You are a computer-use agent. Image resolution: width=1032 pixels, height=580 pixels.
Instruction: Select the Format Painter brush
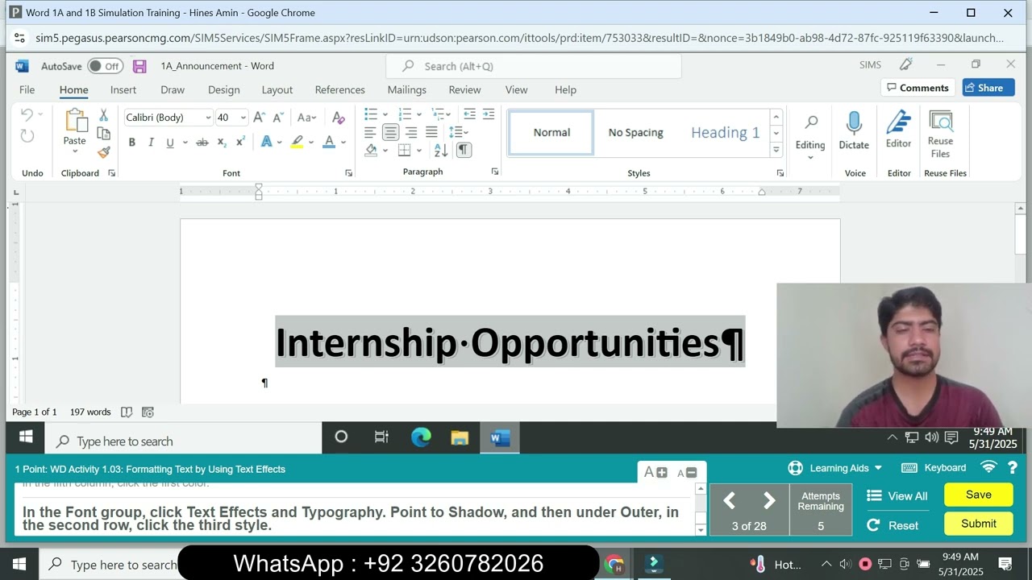click(x=103, y=151)
